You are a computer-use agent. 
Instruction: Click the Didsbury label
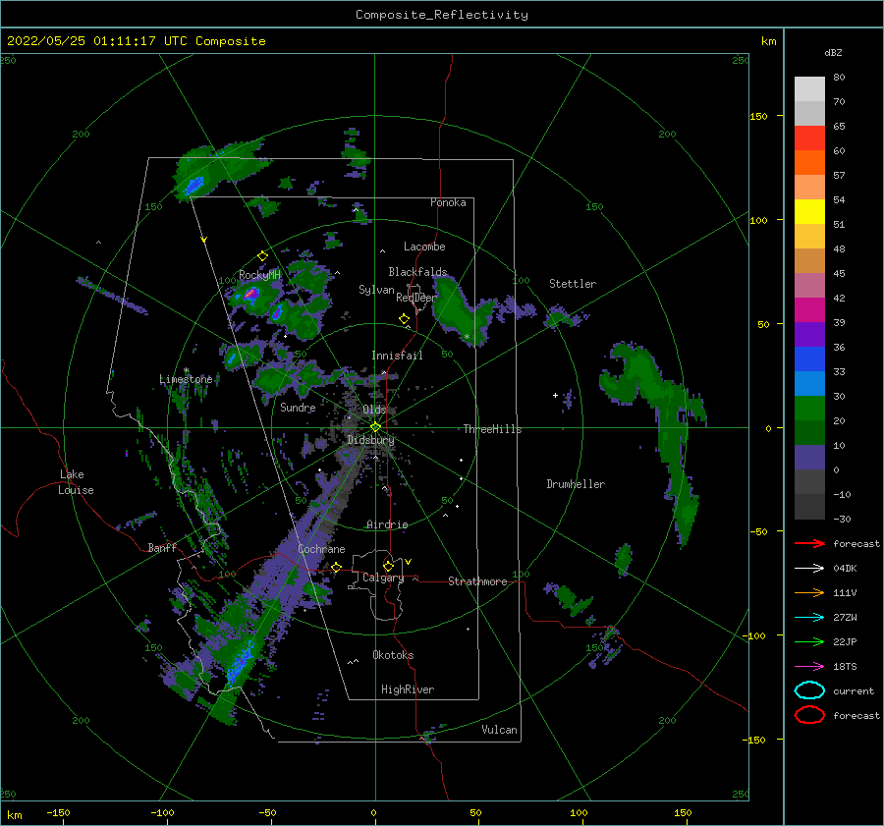(370, 440)
